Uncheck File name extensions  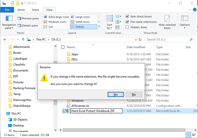tap(127, 22)
